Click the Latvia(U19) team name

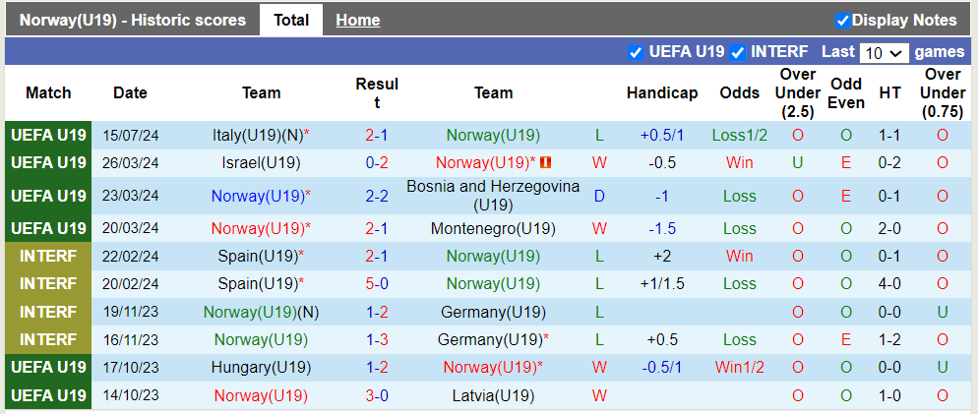[493, 396]
